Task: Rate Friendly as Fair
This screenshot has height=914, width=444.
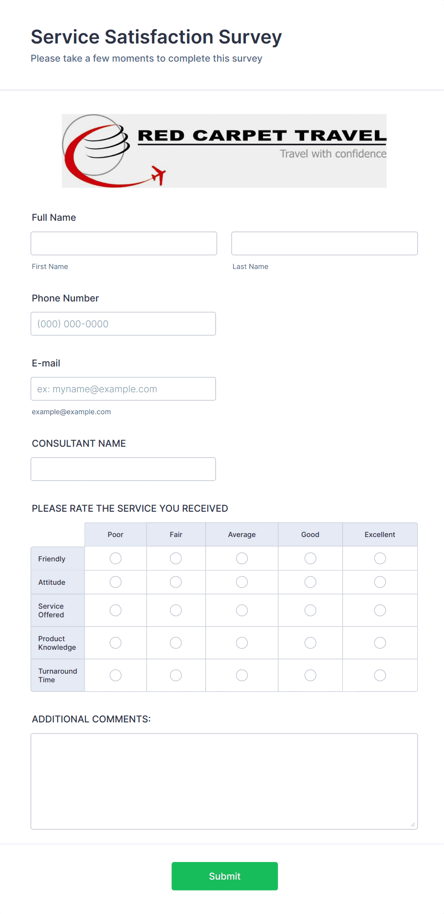Action: pyautogui.click(x=176, y=558)
